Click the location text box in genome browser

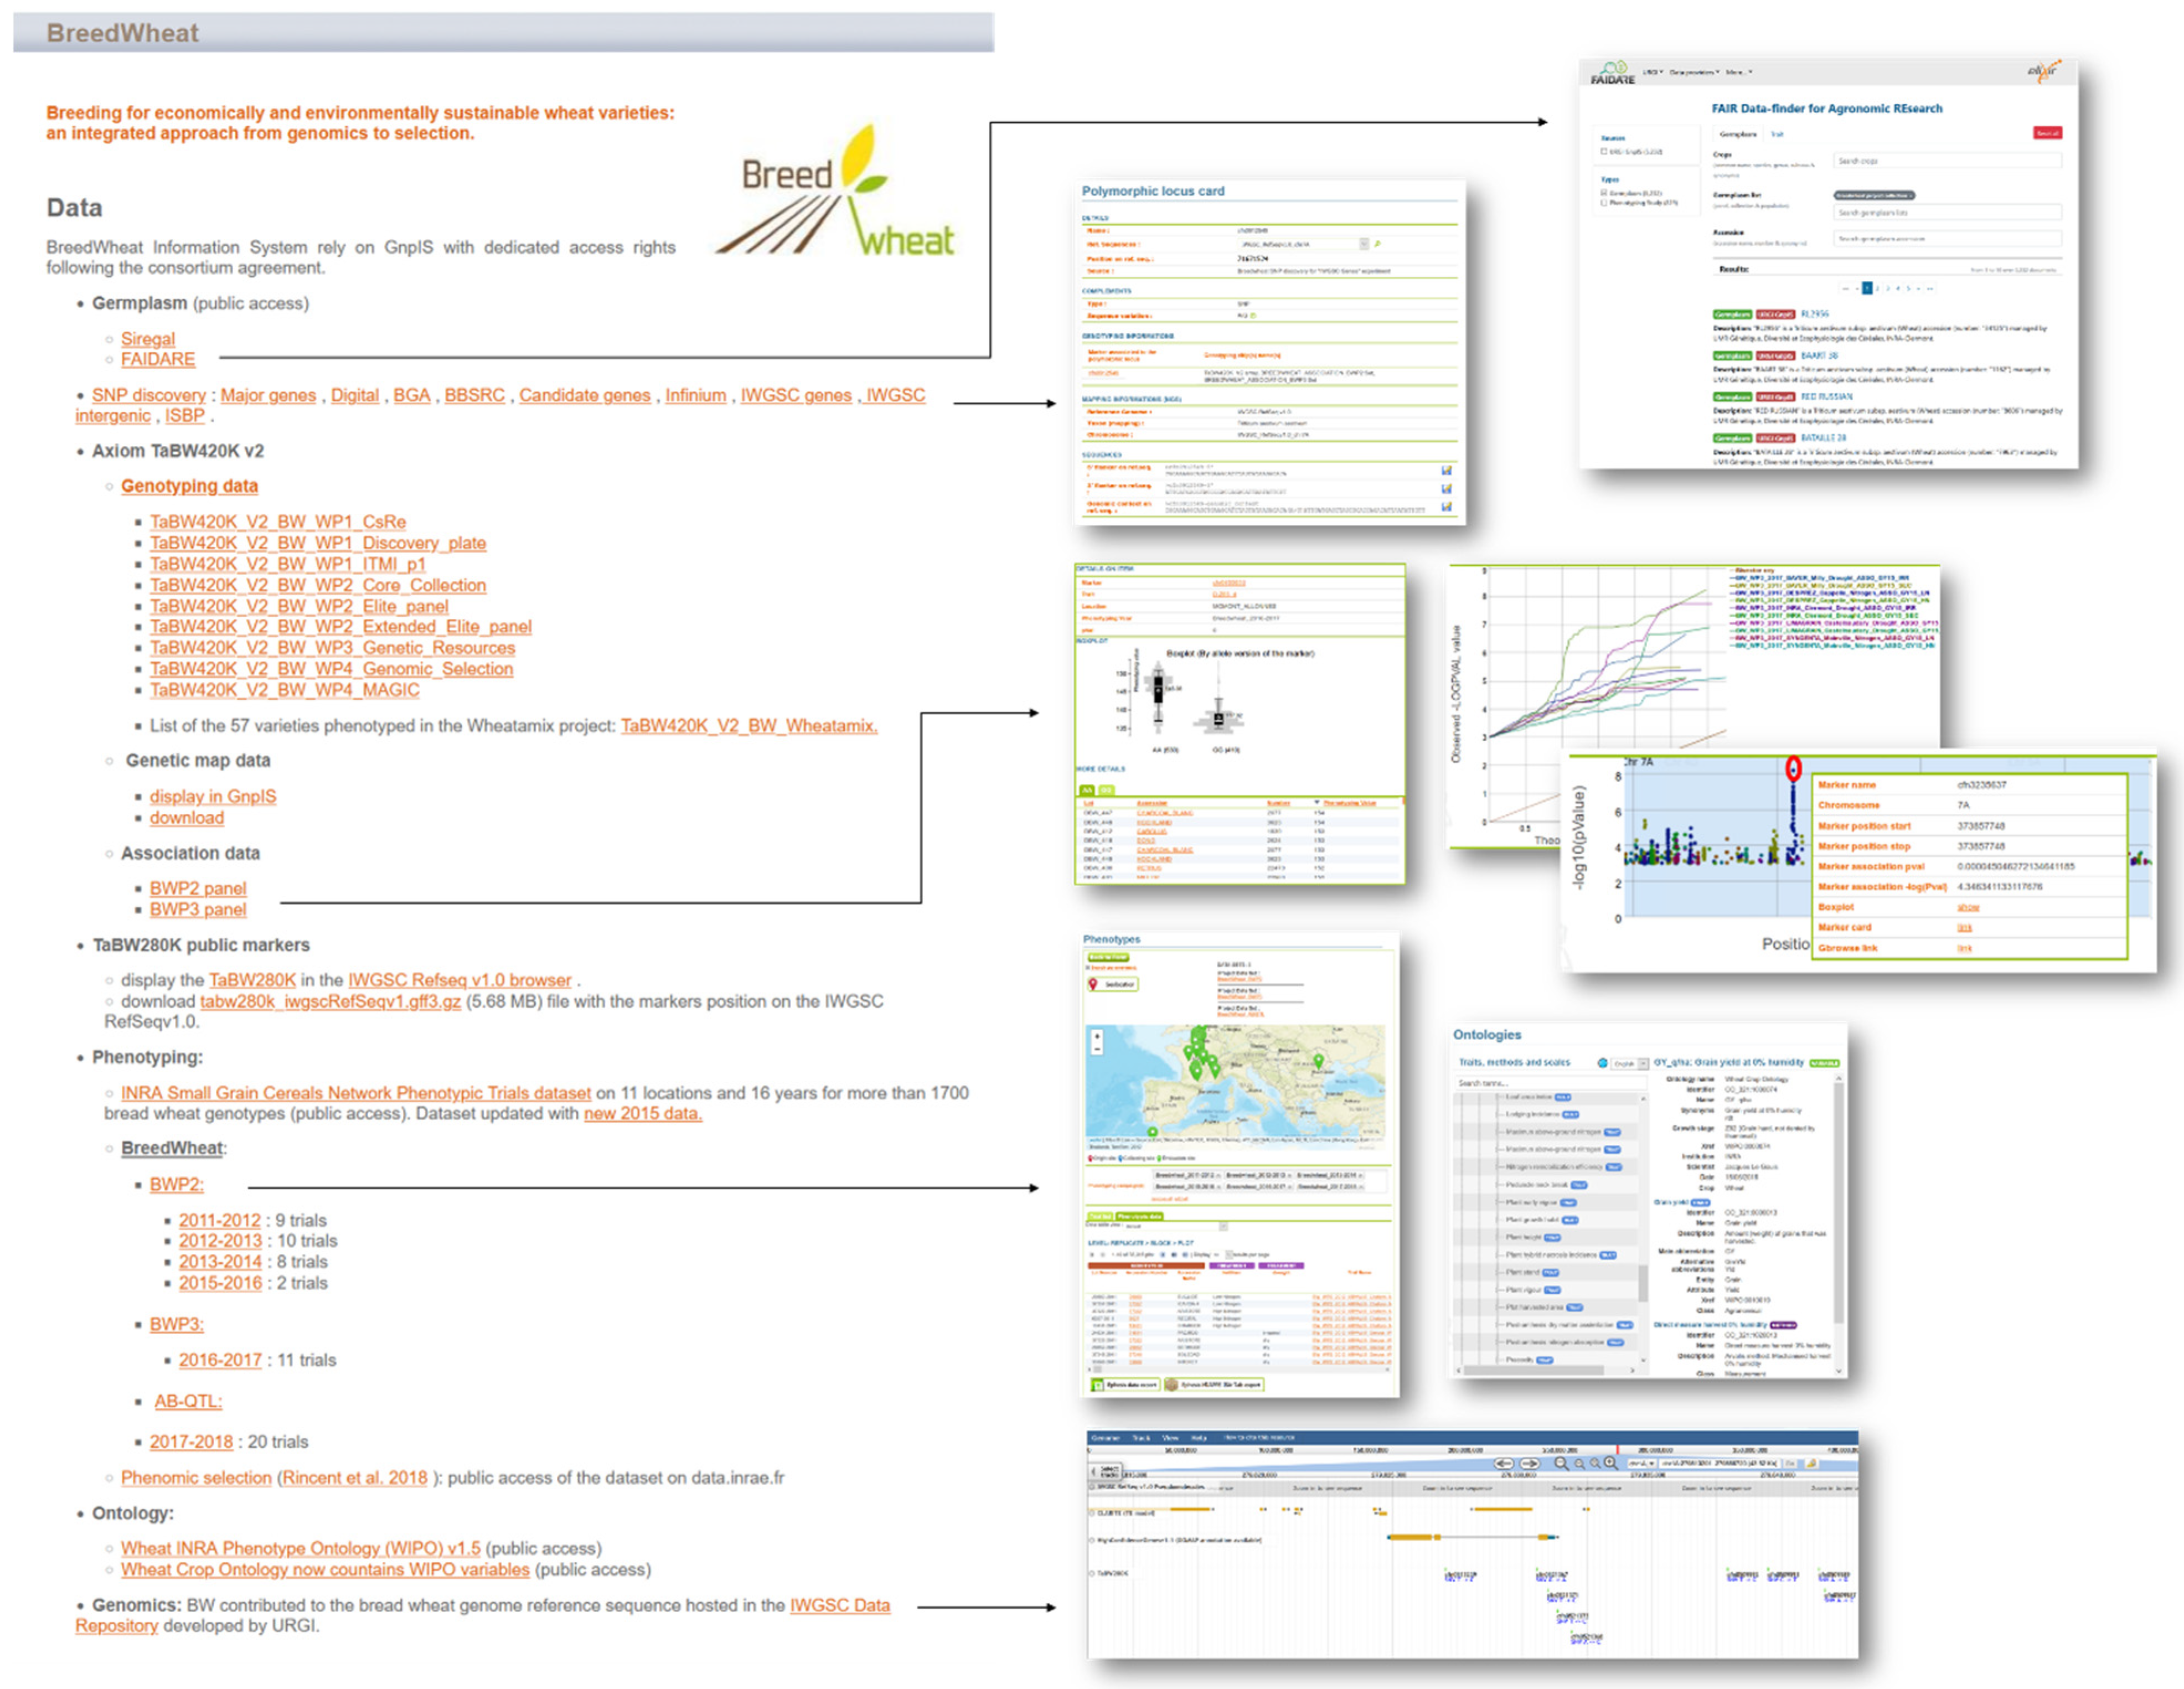tap(1720, 1464)
